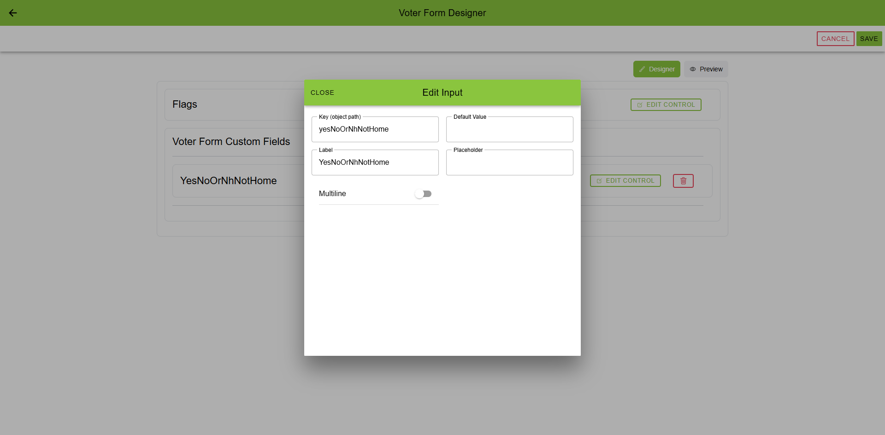The height and width of the screenshot is (435, 885).
Task: Save the voter form design
Action: [x=869, y=39]
